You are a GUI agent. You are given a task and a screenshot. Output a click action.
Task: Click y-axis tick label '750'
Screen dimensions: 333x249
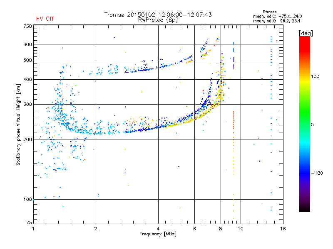coord(27,26)
